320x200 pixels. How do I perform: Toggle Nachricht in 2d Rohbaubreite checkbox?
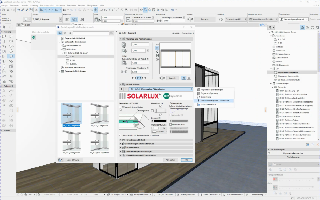point(120,135)
